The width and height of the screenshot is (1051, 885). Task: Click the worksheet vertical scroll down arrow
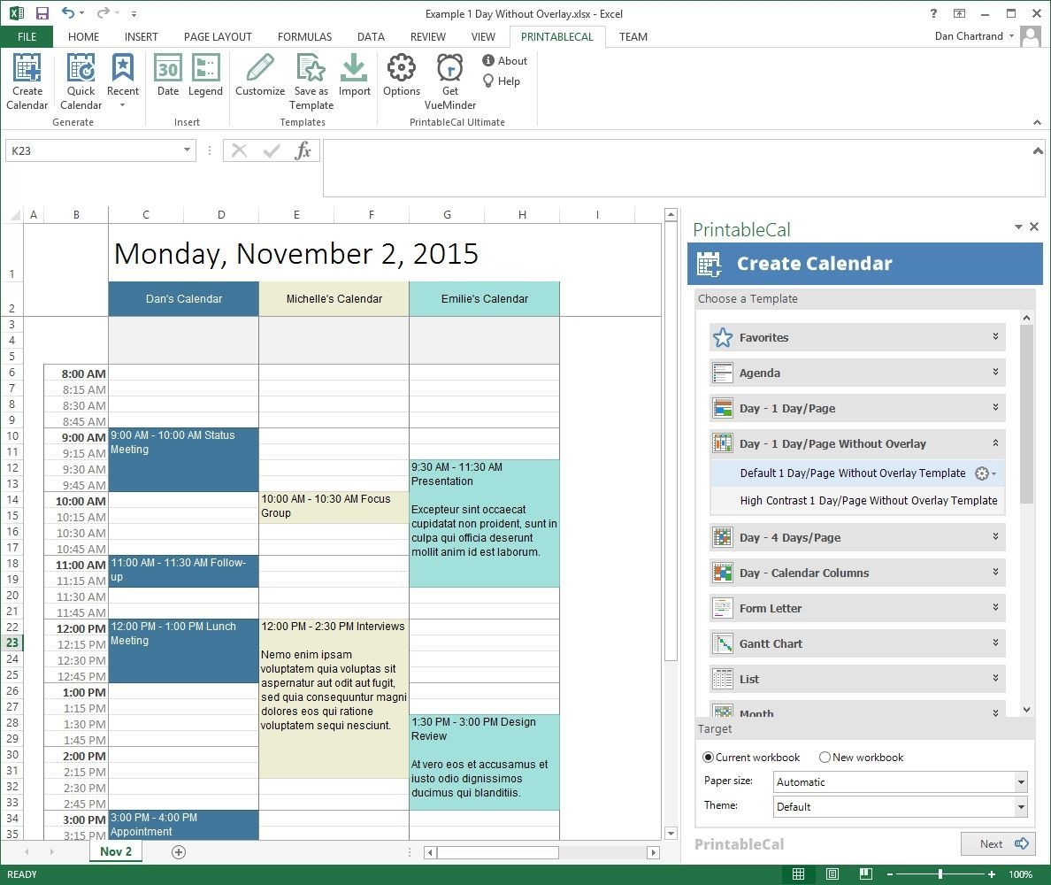[671, 833]
